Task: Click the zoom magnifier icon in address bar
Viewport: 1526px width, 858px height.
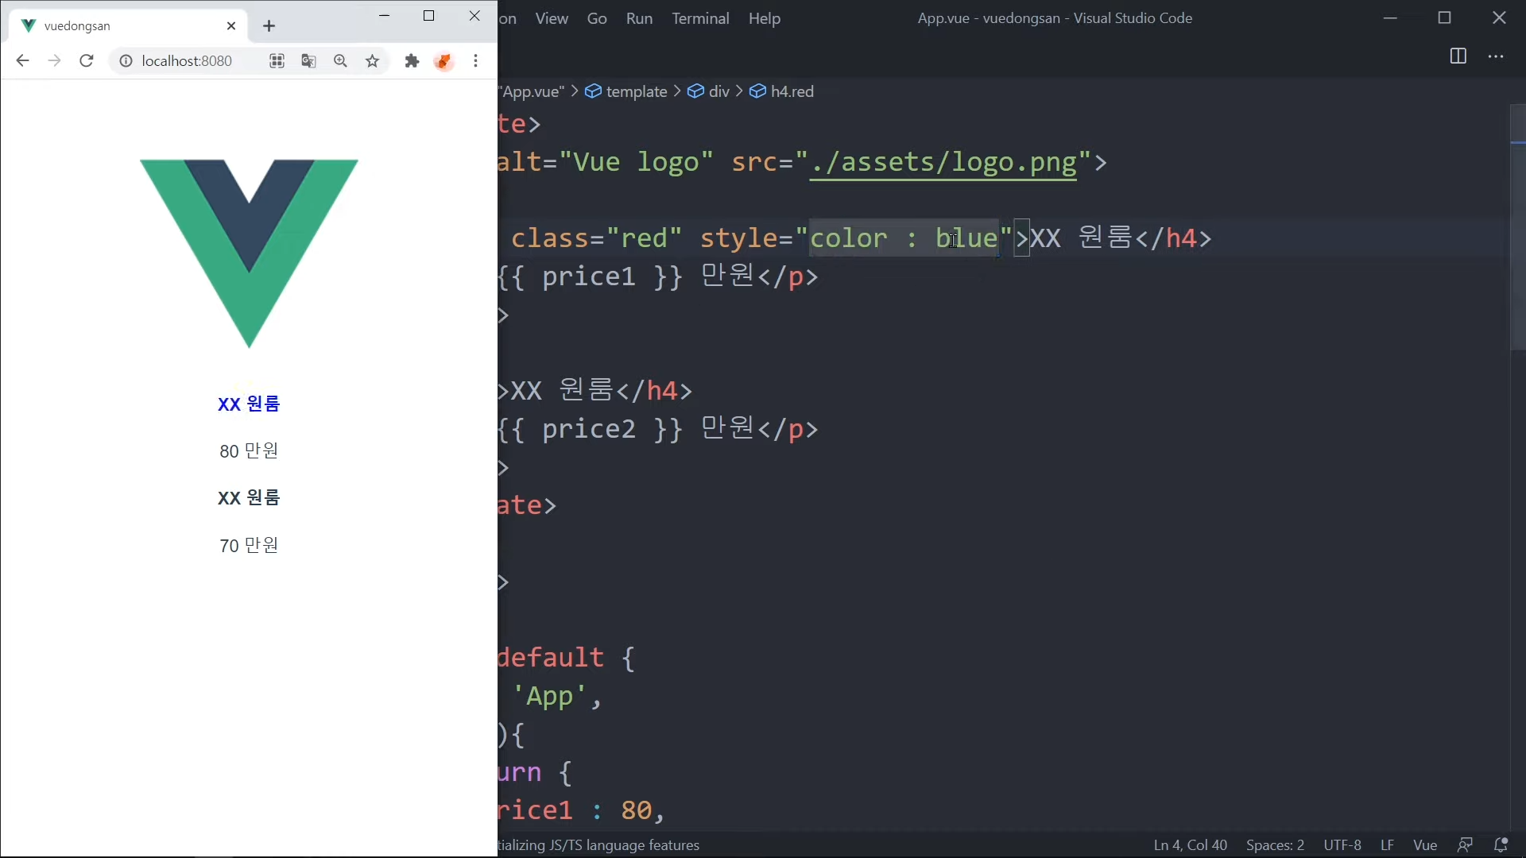Action: (x=340, y=61)
